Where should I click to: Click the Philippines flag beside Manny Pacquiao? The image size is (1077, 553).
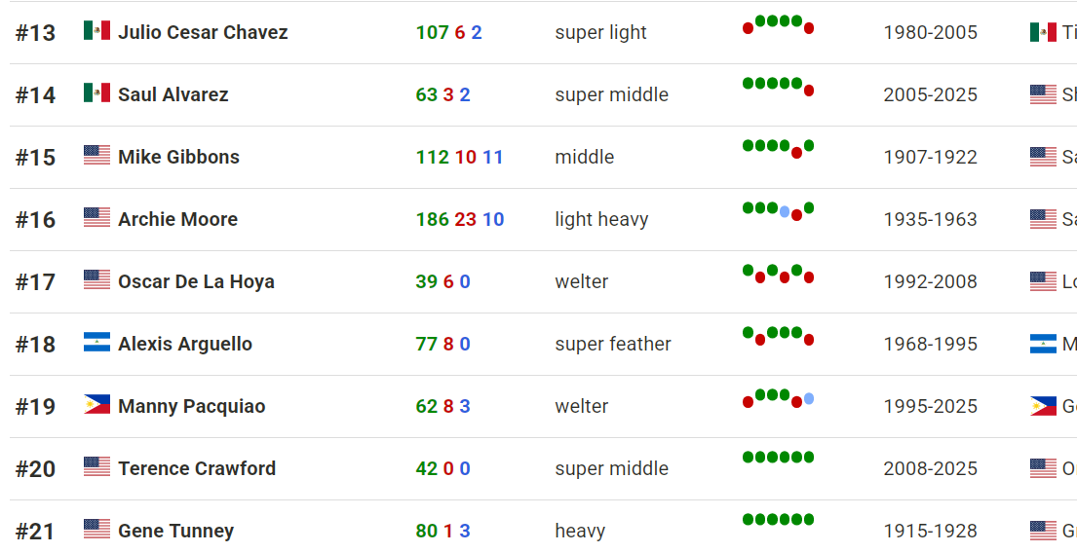(x=96, y=405)
